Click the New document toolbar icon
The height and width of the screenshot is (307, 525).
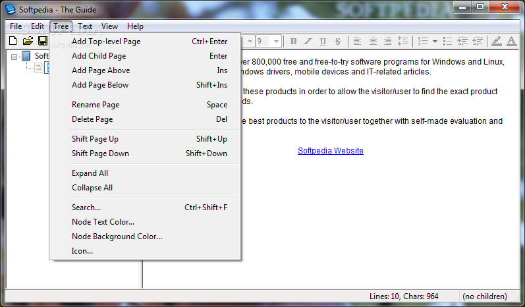coord(13,41)
